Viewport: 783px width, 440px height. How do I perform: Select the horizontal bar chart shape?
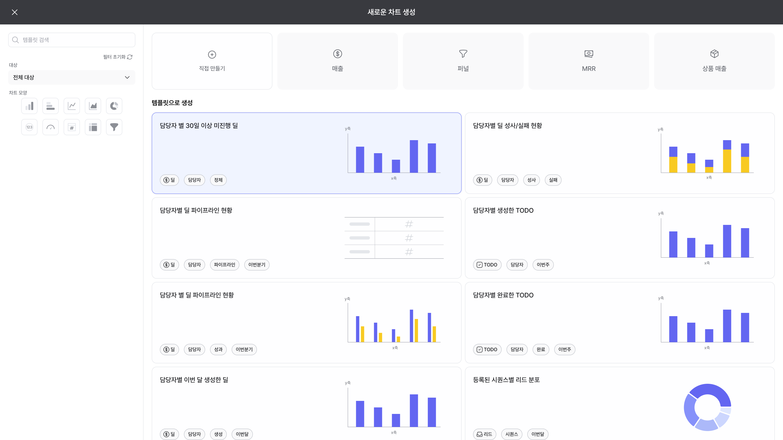click(x=51, y=106)
